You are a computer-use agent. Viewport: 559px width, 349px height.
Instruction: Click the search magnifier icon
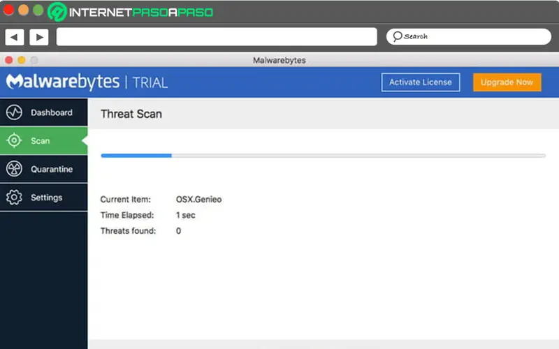397,36
